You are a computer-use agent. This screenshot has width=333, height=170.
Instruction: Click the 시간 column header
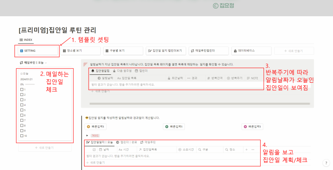(x=124, y=150)
